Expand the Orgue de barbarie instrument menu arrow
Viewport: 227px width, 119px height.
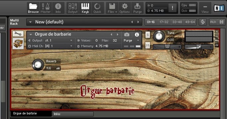click(x=31, y=35)
